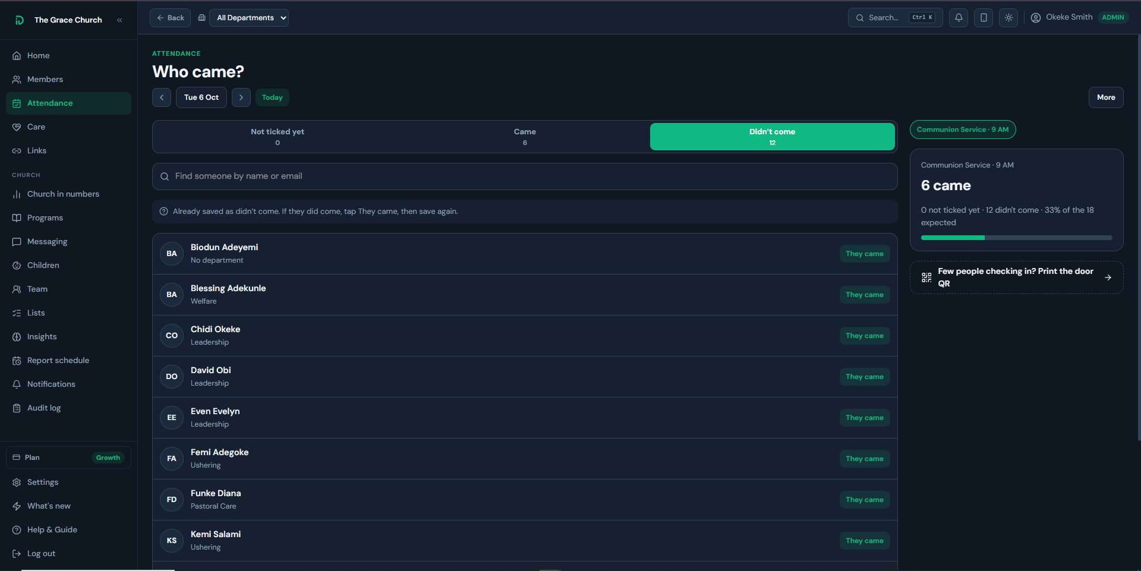
Task: Mark Blessing Adekunle as They came
Action: click(865, 295)
